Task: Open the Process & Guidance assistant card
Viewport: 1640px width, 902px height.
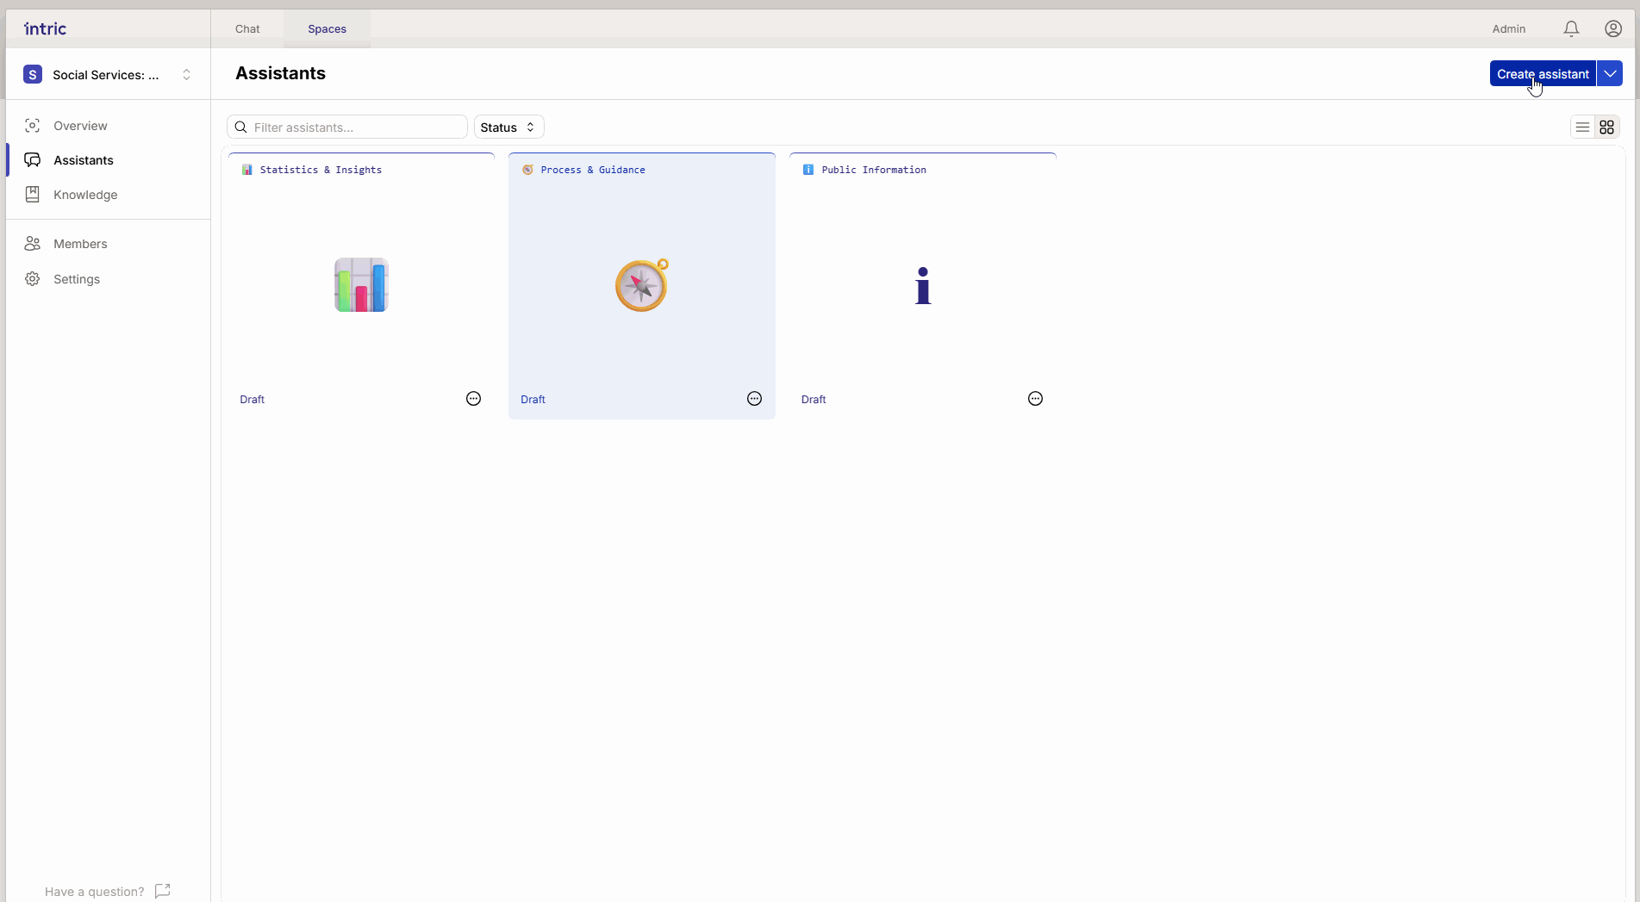Action: click(641, 285)
